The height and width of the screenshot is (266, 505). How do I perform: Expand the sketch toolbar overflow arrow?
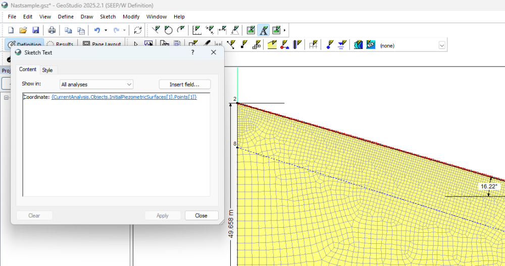coord(285,30)
